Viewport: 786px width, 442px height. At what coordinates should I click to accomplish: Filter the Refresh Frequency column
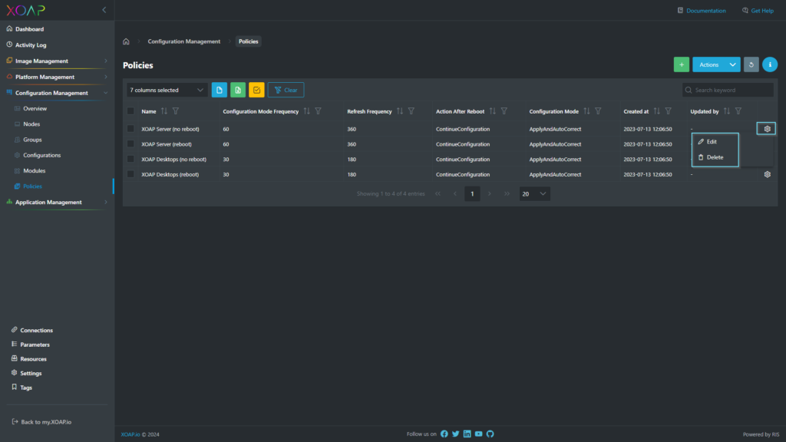[411, 111]
